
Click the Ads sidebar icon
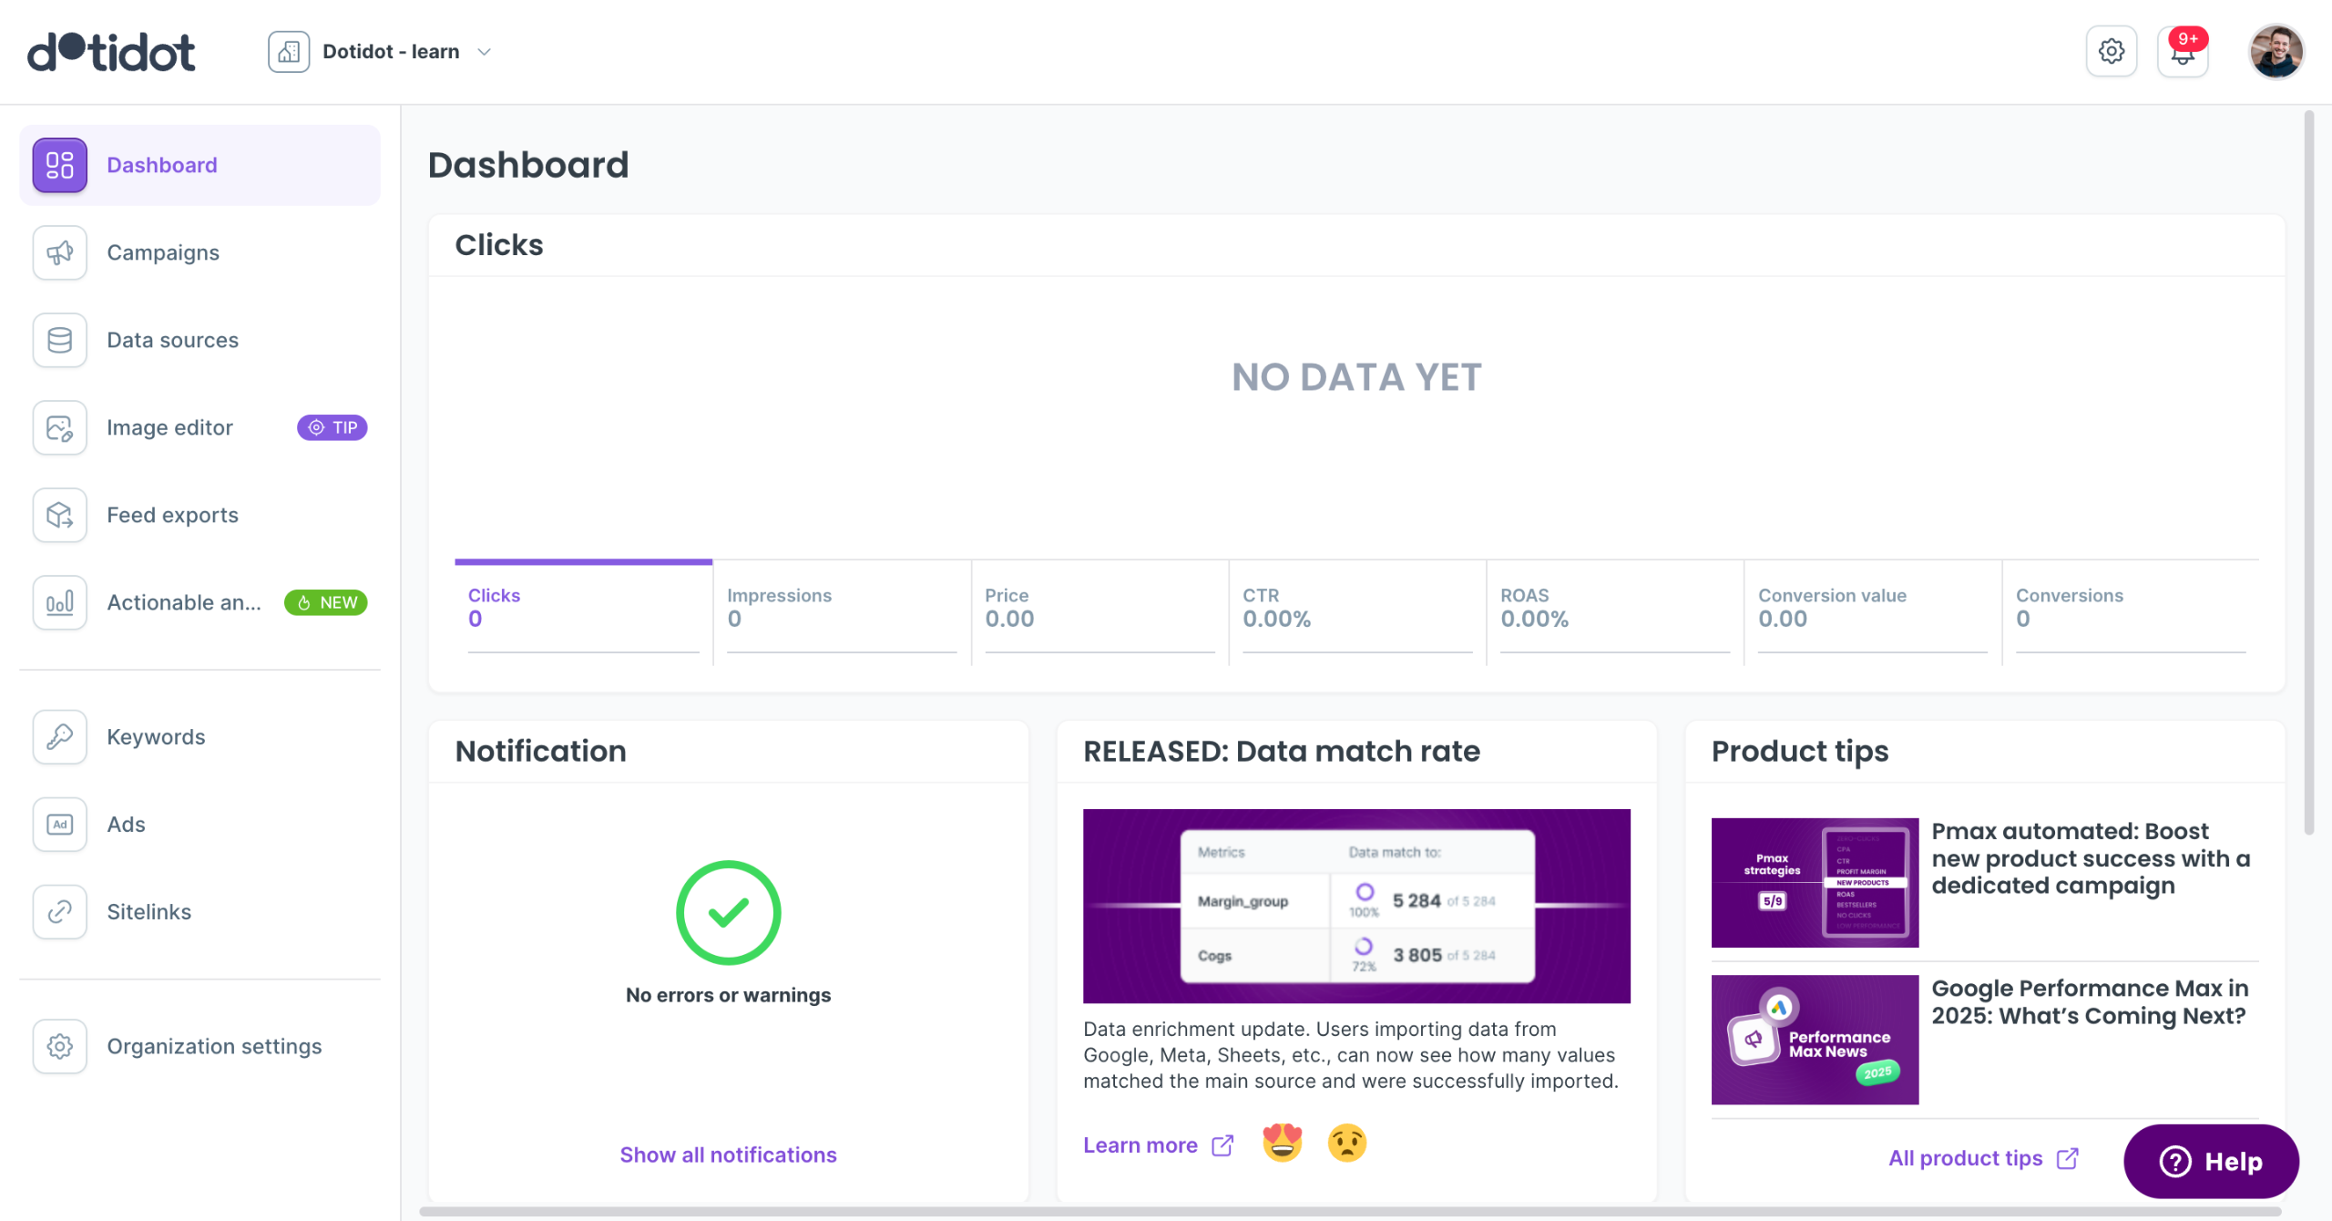point(60,824)
